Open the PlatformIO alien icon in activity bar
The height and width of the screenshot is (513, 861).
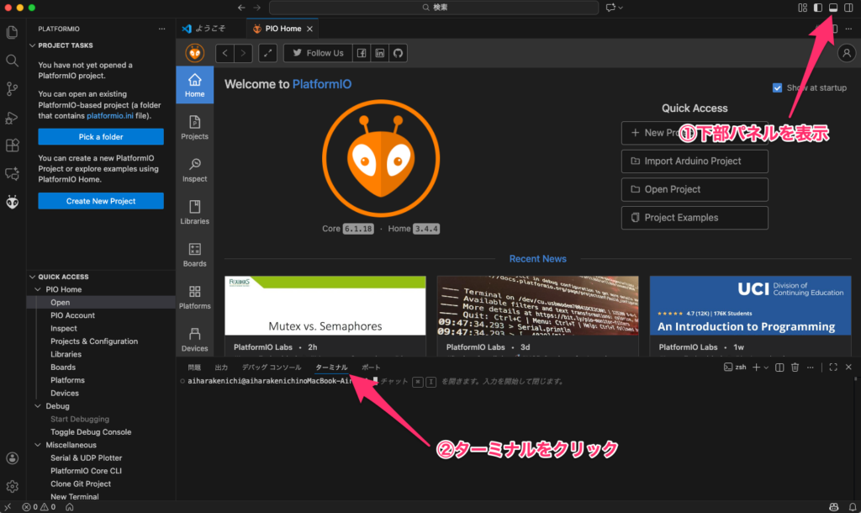click(x=12, y=202)
